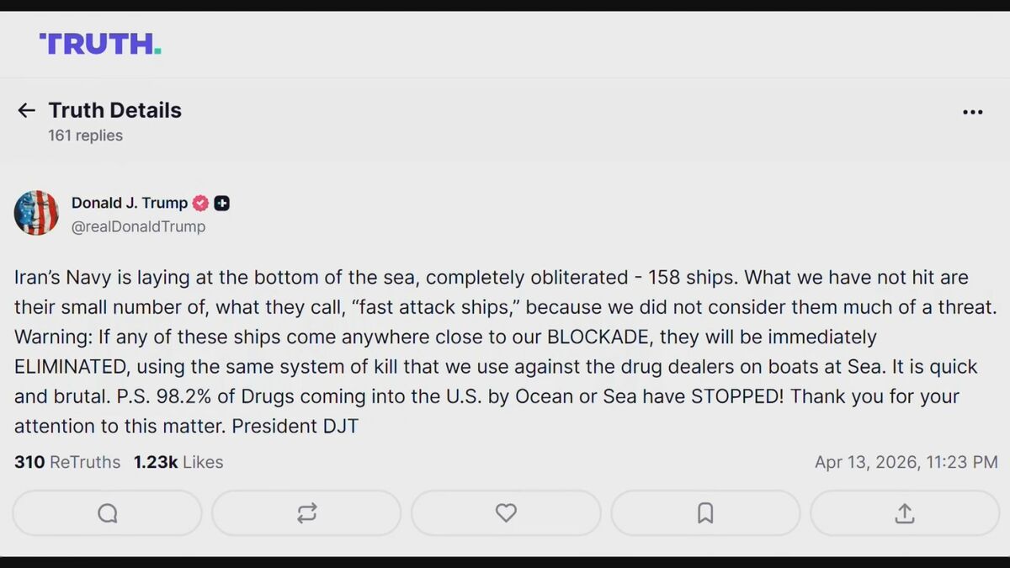Like the post by toggling the heart
The image size is (1010, 568).
click(x=506, y=513)
